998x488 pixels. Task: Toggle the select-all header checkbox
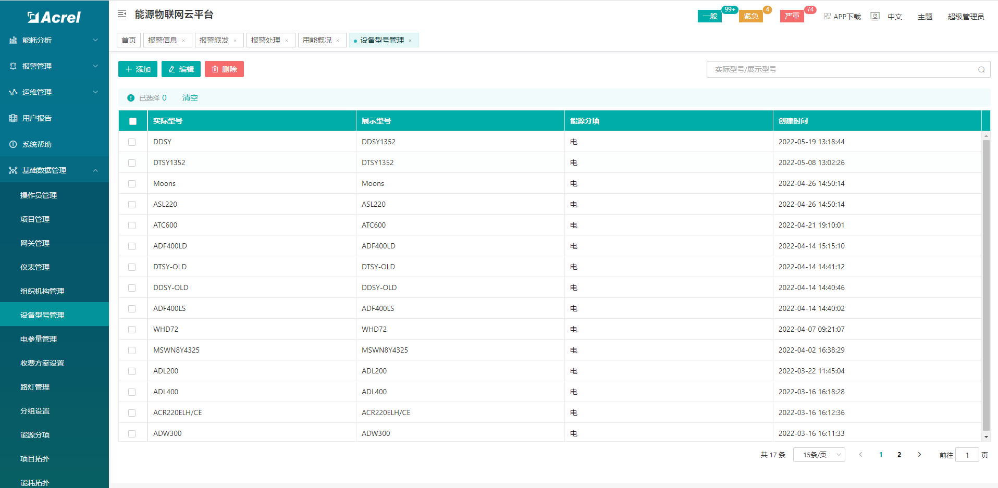click(x=133, y=121)
